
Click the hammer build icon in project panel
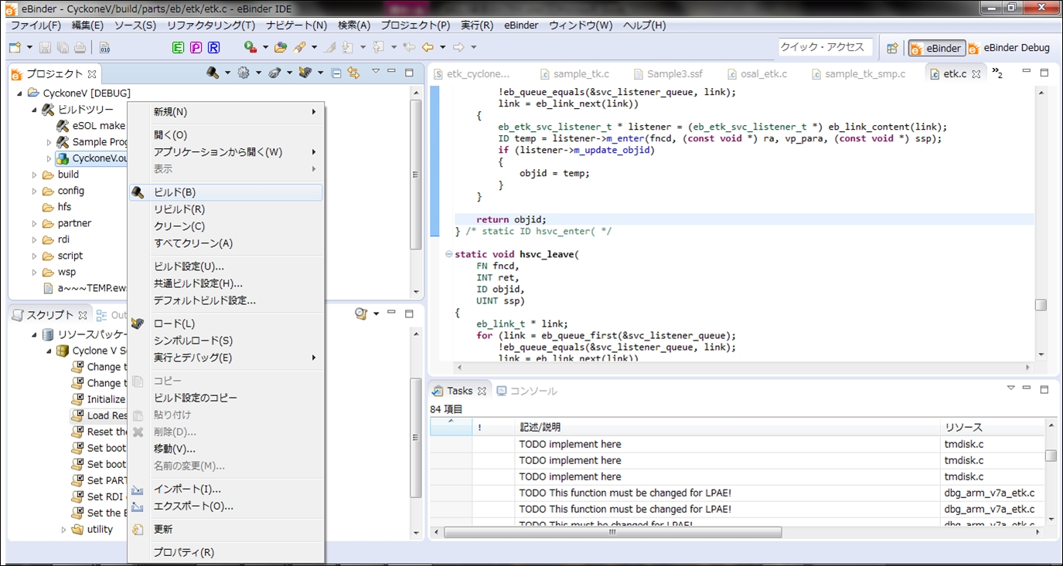pos(213,73)
